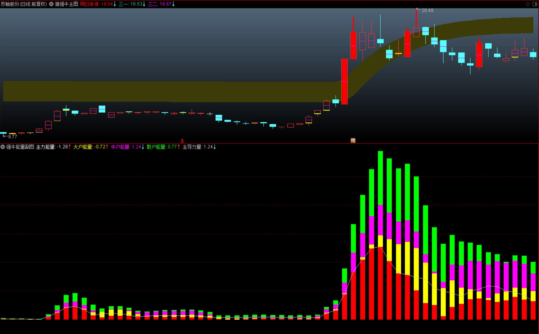Image resolution: width=539 pixels, height=334 pixels.
Task: Click the 主力能量 -1.28 readout
Action: tap(52, 147)
